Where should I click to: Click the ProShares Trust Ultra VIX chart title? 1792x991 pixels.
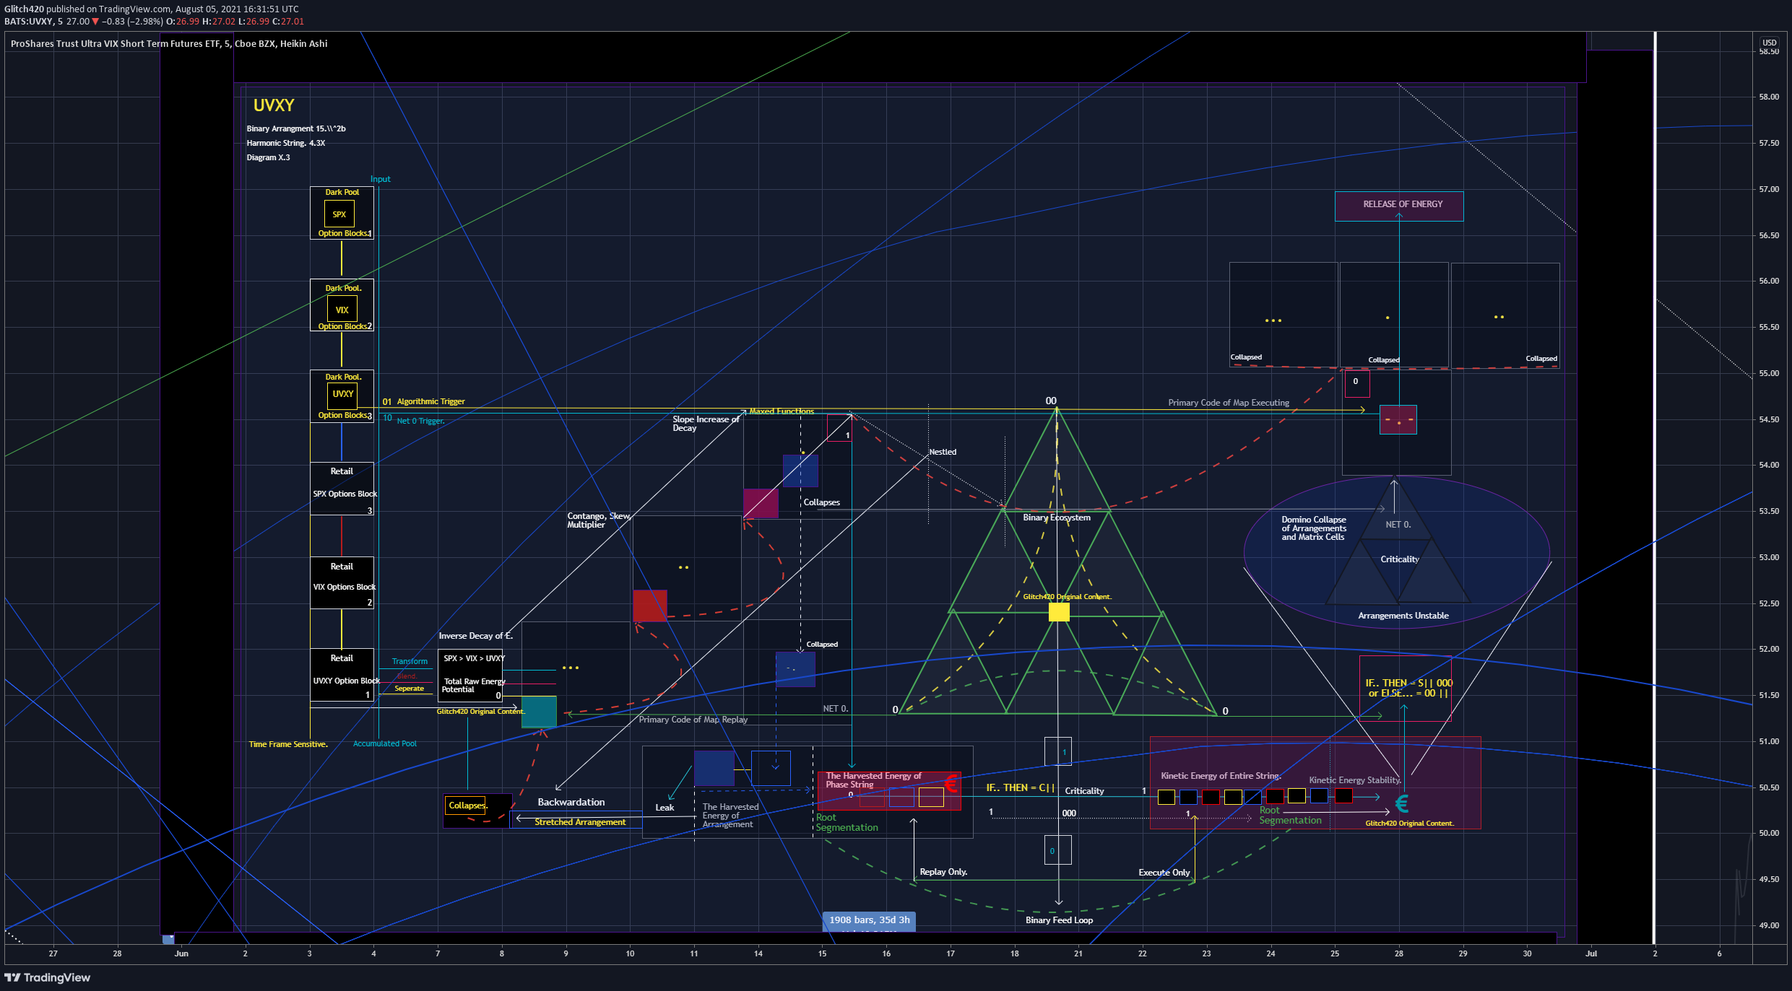pos(169,43)
